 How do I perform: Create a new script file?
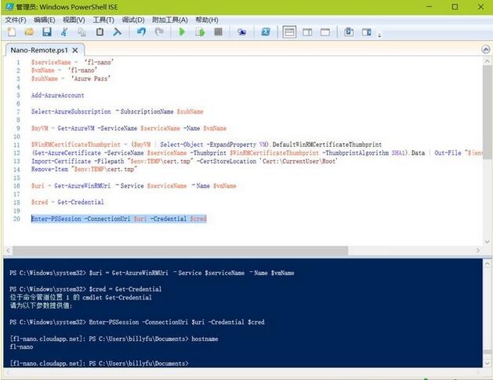coord(12,32)
